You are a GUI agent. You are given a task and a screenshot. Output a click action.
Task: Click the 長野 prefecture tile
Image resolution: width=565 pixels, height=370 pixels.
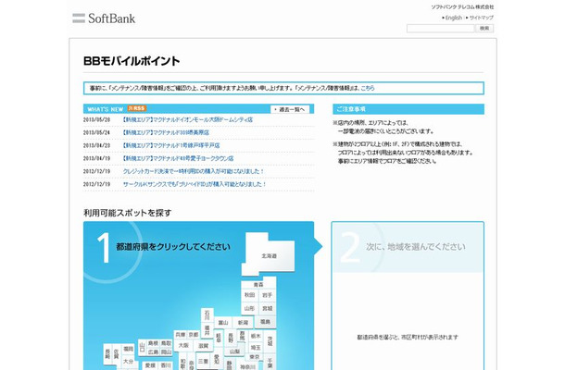click(x=231, y=338)
